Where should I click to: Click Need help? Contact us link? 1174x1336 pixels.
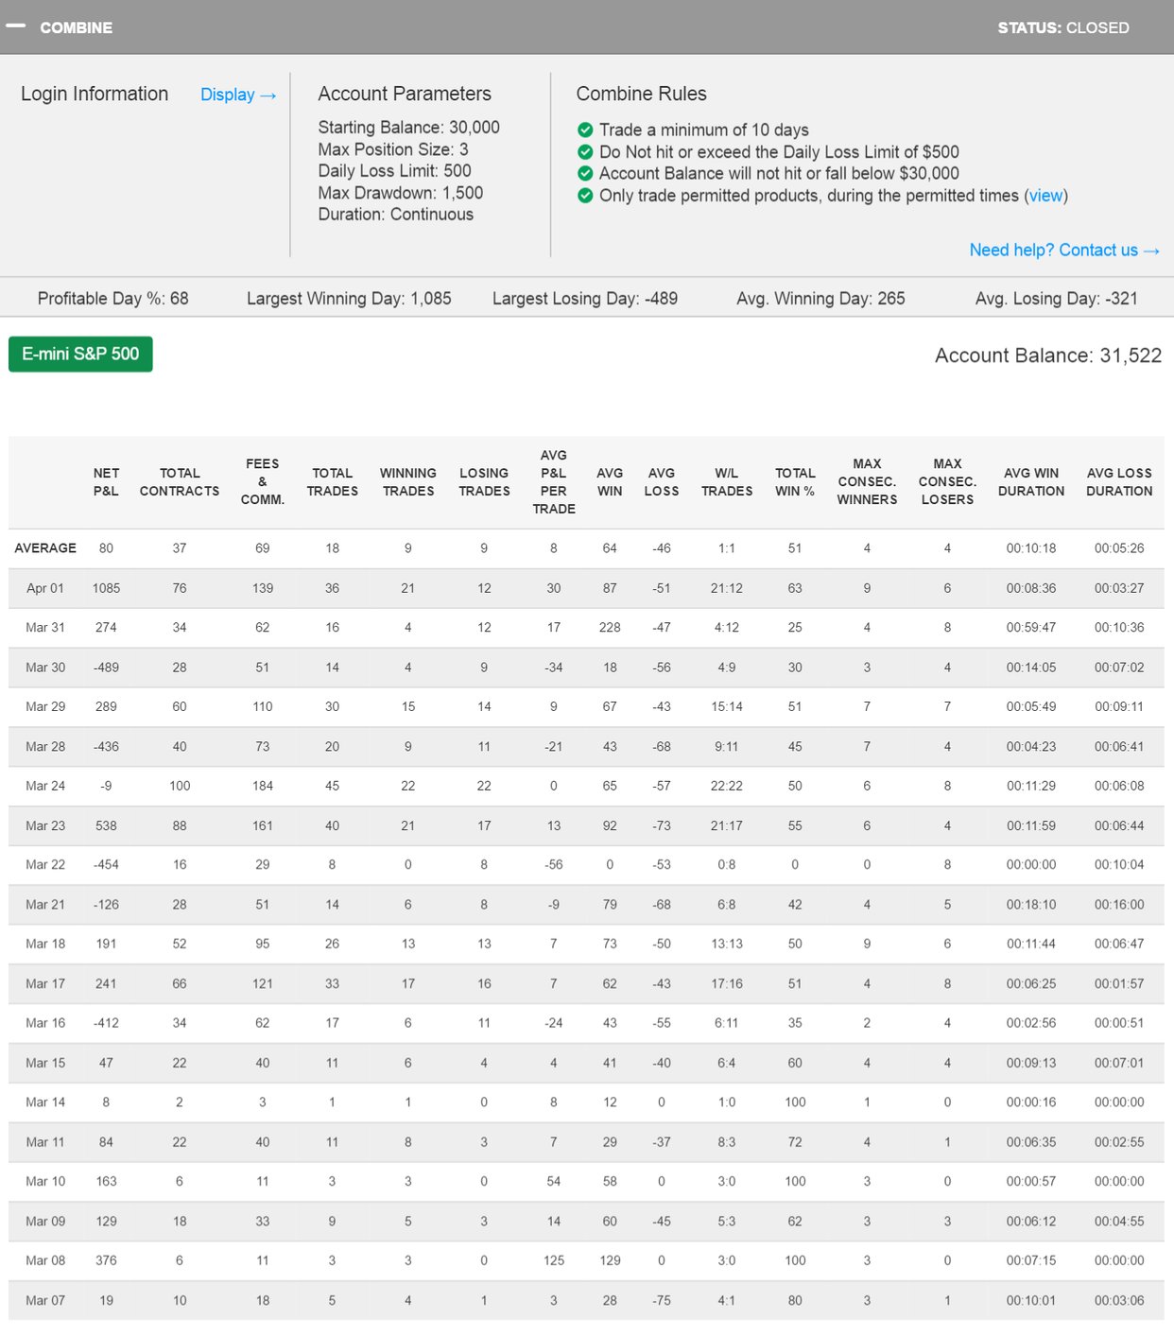click(x=1063, y=250)
